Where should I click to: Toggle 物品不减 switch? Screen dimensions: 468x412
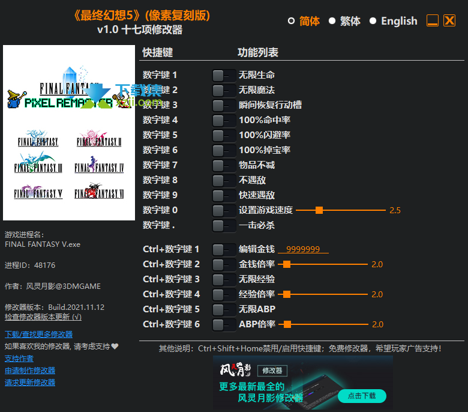tap(224, 165)
